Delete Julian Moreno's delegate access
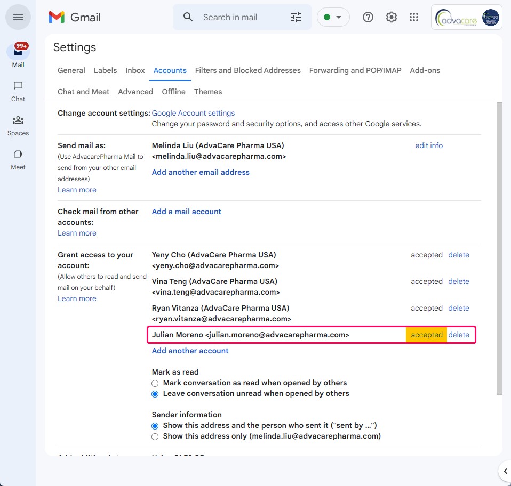 tap(459, 335)
